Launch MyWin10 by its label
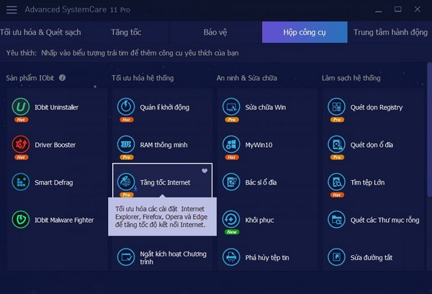432x294 pixels. click(x=258, y=145)
